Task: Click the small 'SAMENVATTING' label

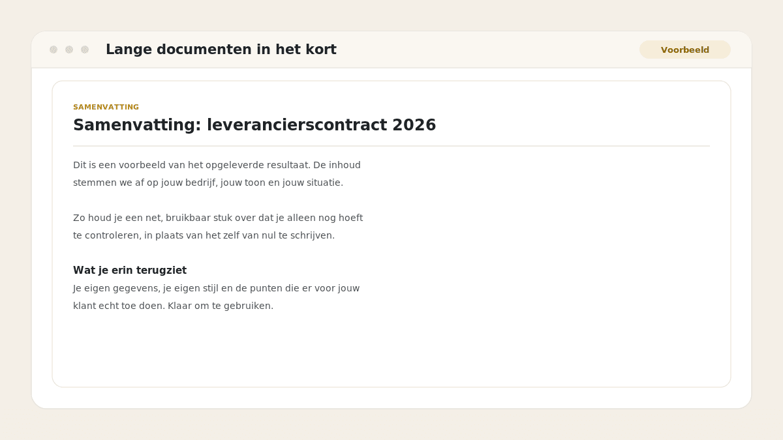Action: pyautogui.click(x=106, y=107)
